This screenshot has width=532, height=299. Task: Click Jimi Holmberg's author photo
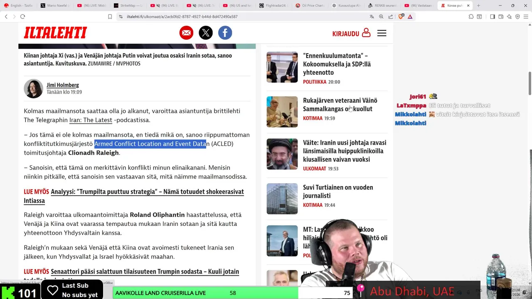pos(33,88)
